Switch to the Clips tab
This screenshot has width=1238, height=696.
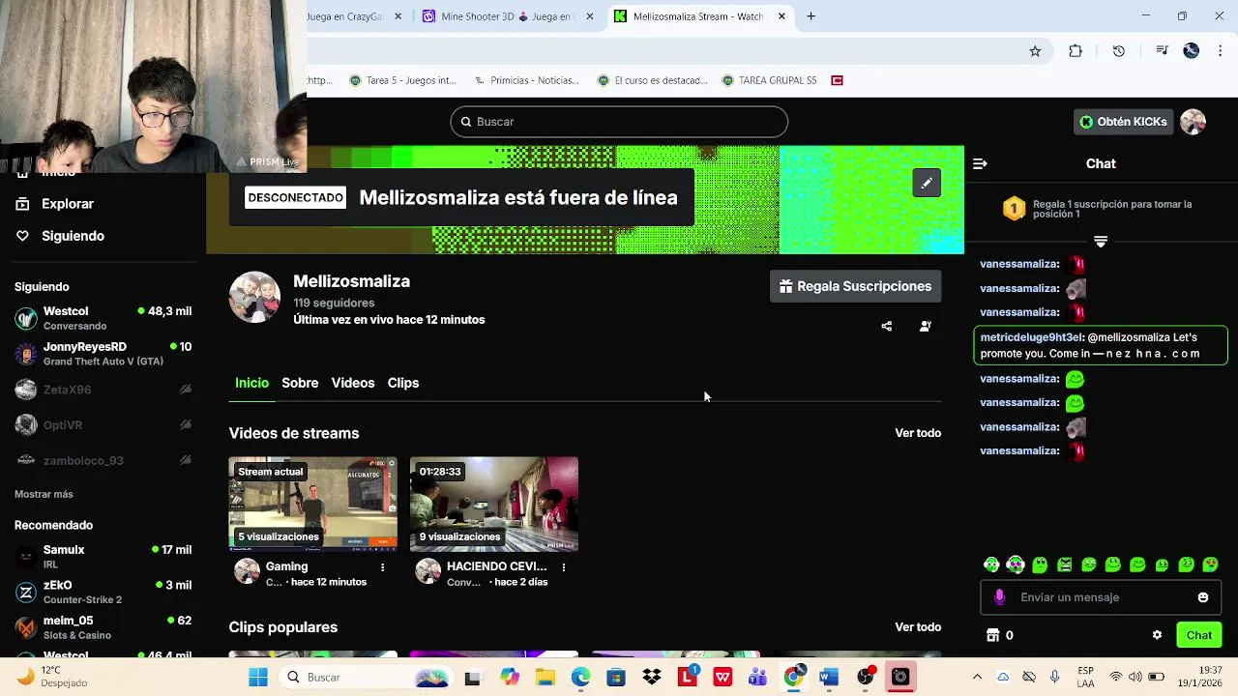403,383
